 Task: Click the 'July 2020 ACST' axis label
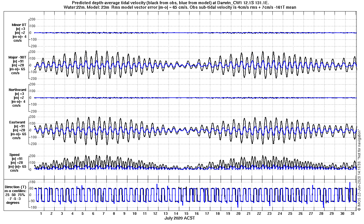click(x=179, y=218)
